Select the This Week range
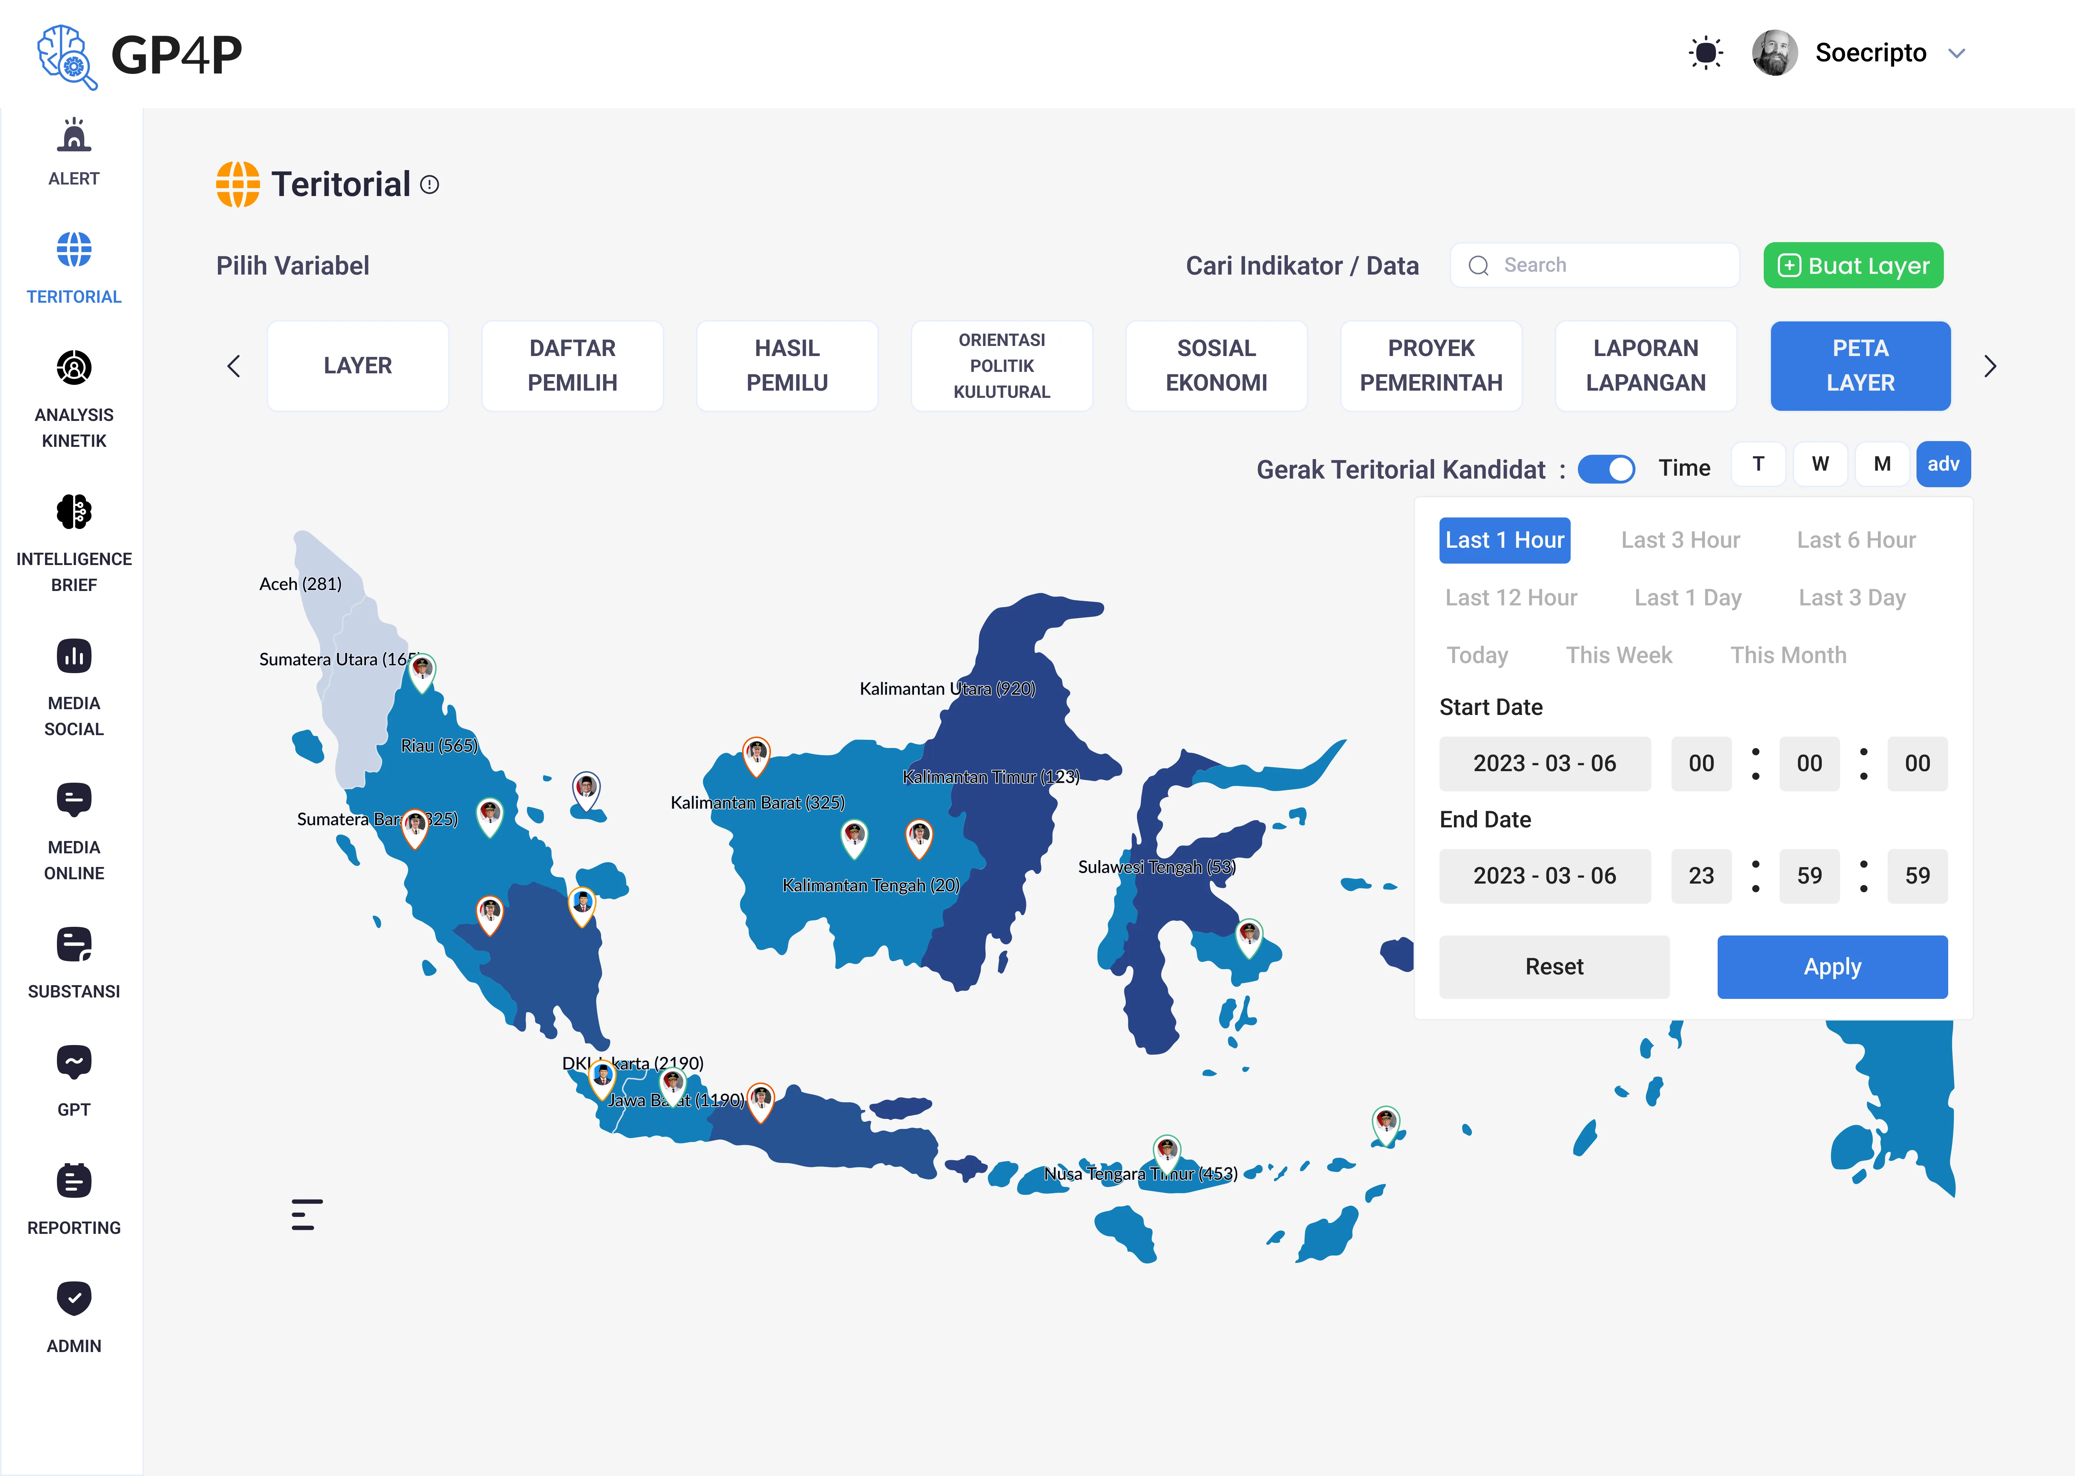 click(1619, 655)
